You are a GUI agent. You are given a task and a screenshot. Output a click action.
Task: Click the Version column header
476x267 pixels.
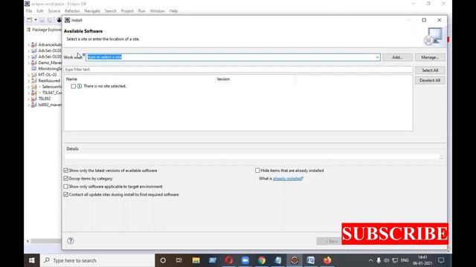coord(223,79)
